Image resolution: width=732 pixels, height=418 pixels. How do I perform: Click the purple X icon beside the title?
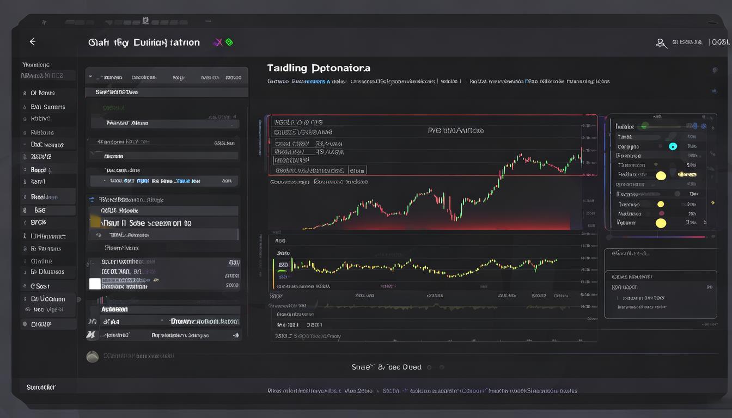click(x=218, y=42)
